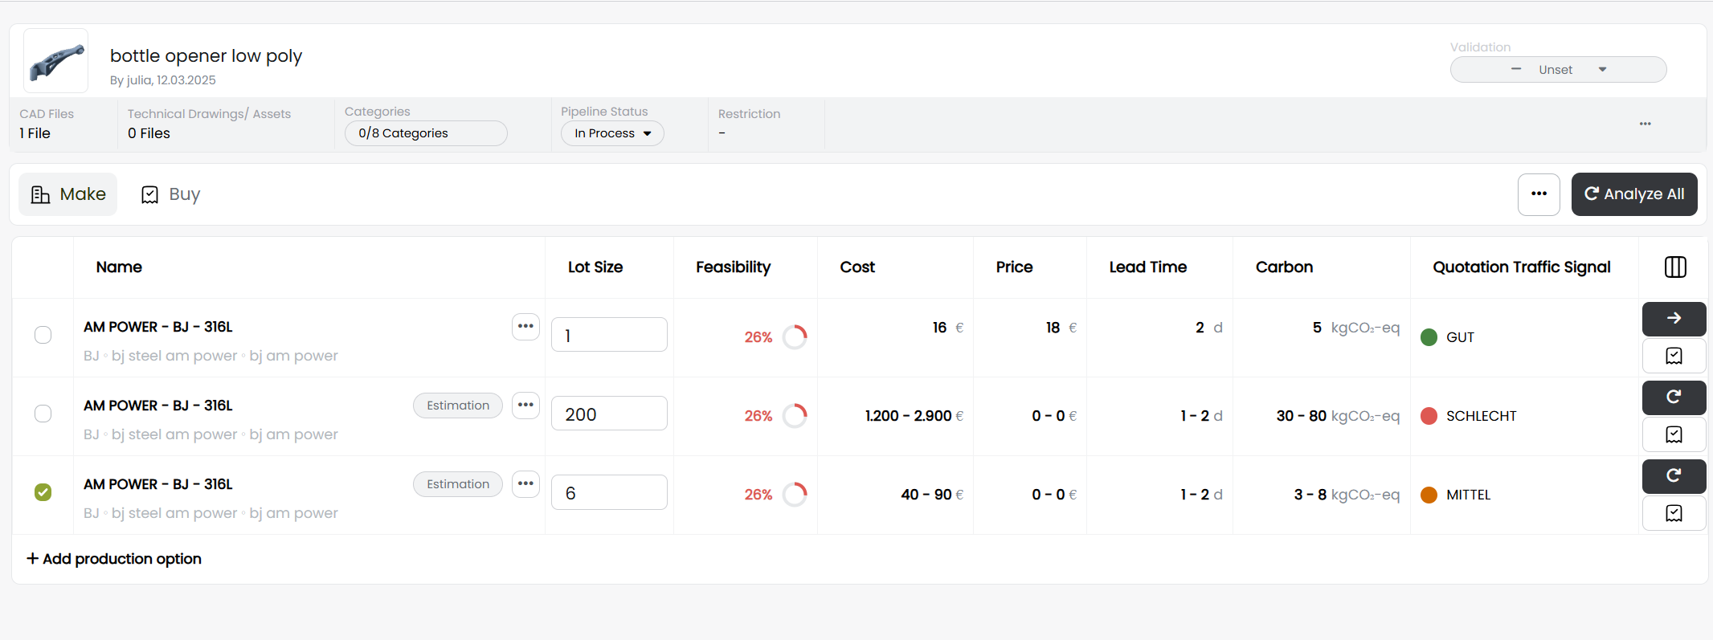Click the arrow icon button in first row

(x=1674, y=319)
